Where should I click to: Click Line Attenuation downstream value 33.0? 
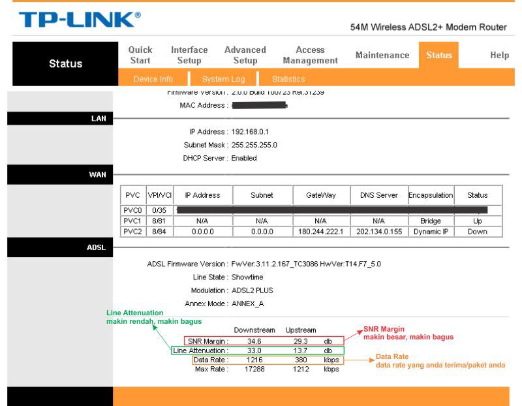click(x=254, y=351)
